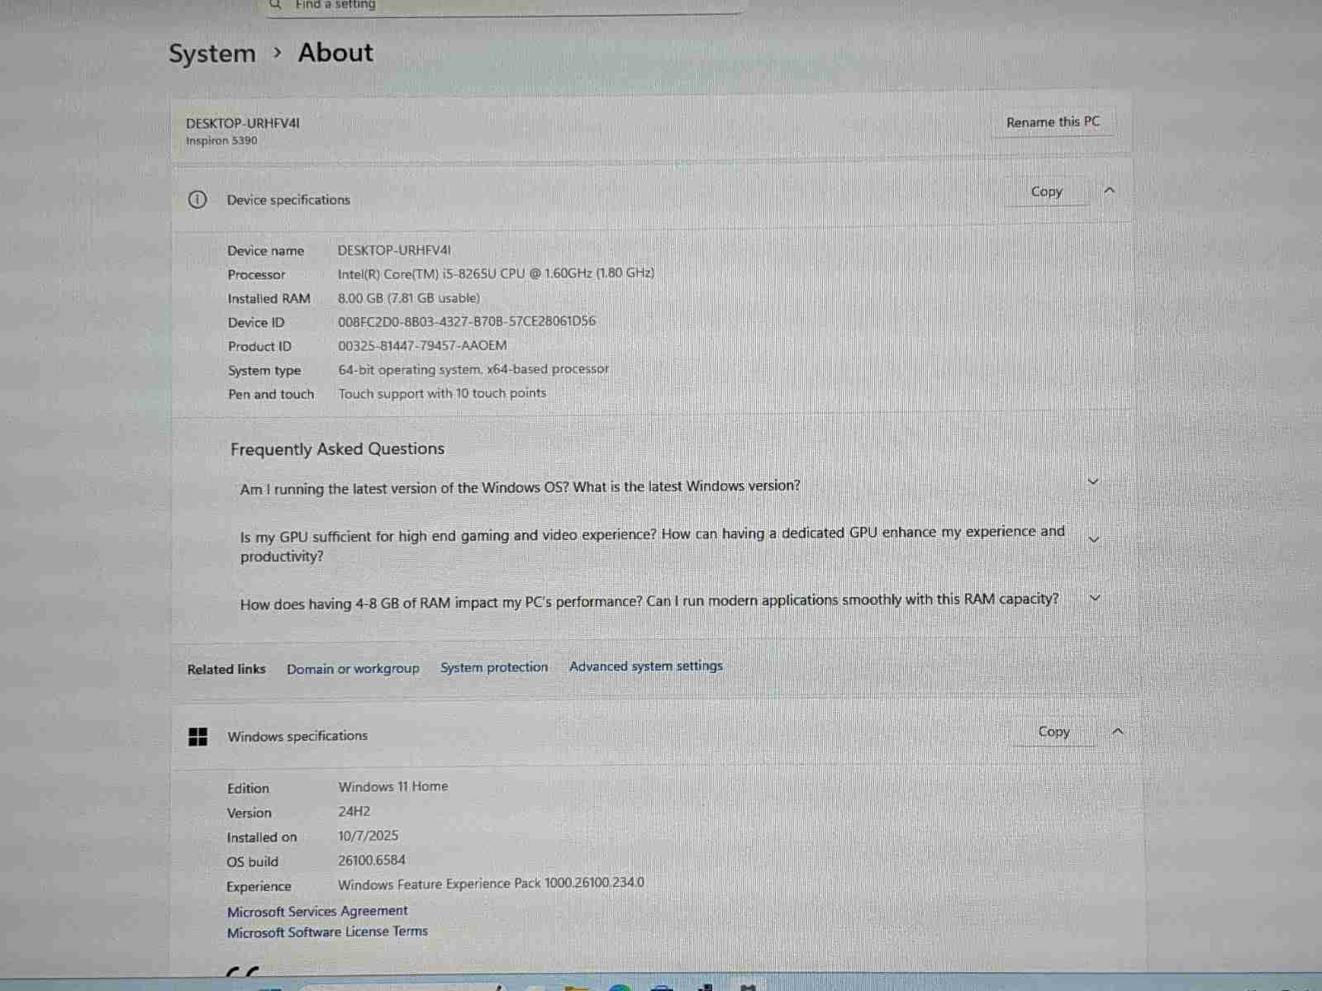The image size is (1322, 991).
Task: Expand the 4-8 GB RAM FAQ question
Action: [x=1095, y=598]
